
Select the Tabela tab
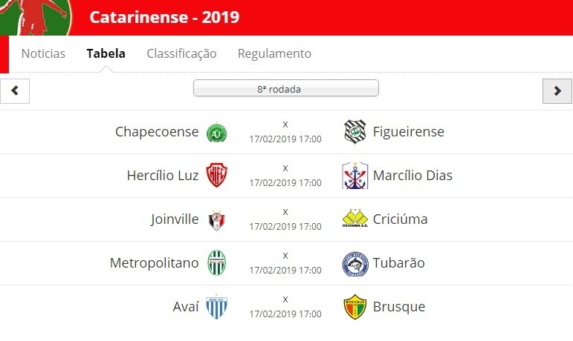106,53
